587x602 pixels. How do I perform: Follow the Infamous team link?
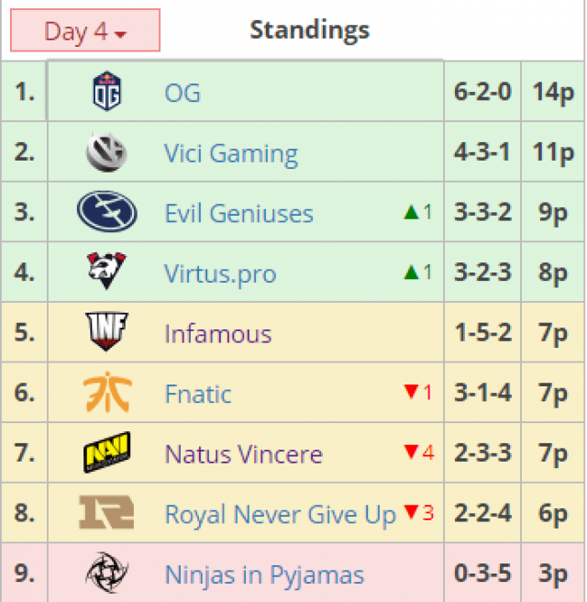(218, 333)
